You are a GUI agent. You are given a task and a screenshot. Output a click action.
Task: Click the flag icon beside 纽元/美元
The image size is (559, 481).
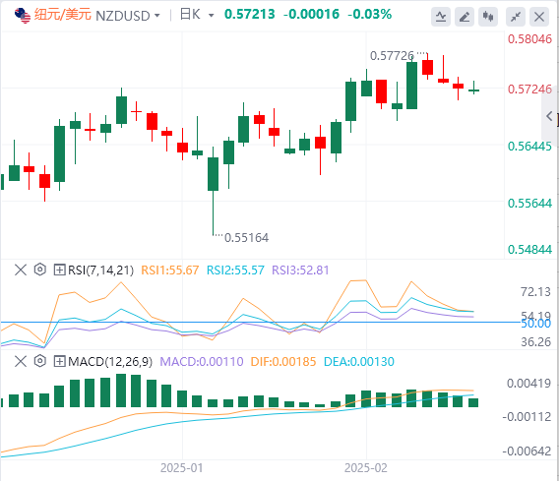23,16
